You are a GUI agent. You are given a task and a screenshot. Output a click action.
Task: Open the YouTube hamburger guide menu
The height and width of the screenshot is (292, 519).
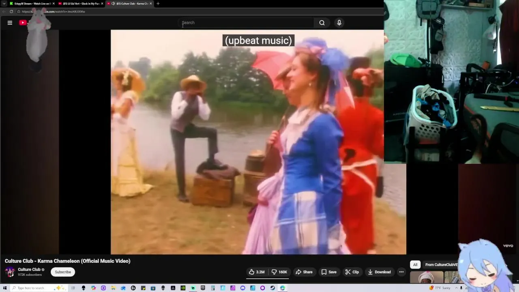tap(10, 23)
